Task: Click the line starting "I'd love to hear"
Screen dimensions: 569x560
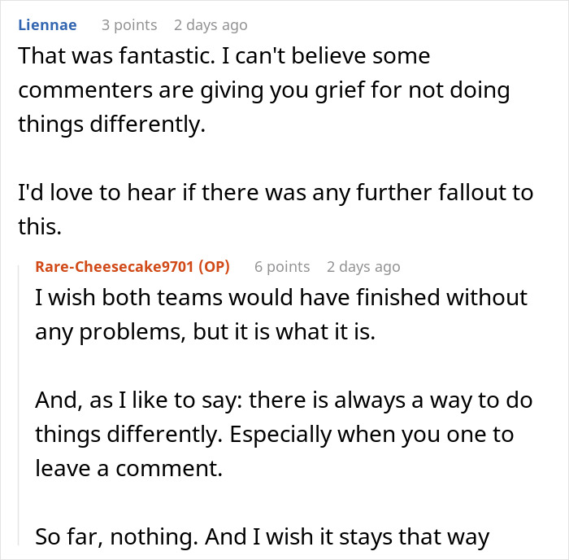Action: (276, 194)
